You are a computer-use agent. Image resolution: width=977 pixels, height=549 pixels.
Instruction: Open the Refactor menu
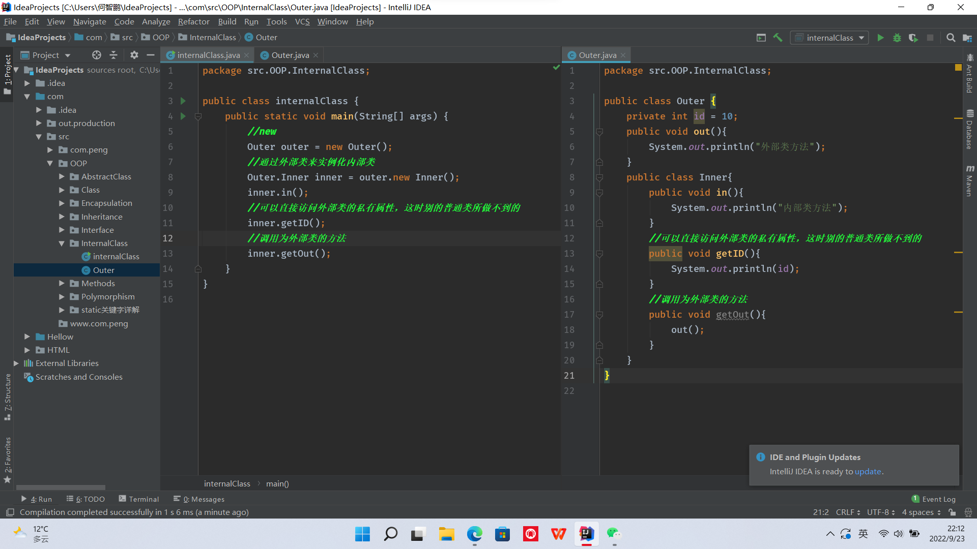coord(193,21)
